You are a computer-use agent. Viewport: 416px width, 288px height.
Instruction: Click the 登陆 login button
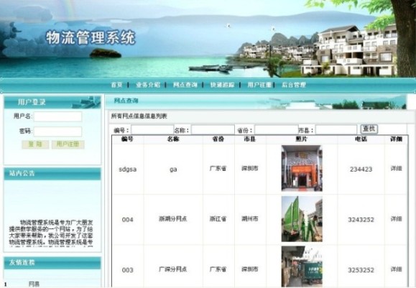tap(35, 144)
